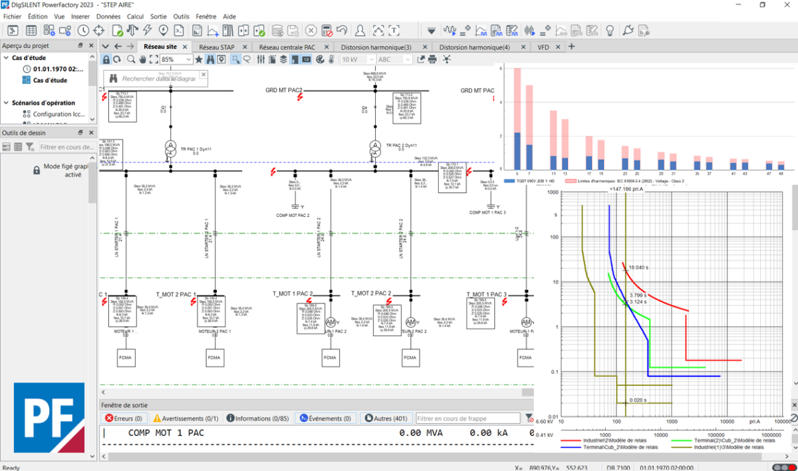This screenshot has height=471, width=798.
Task: Open the Outils menu
Action: [181, 15]
